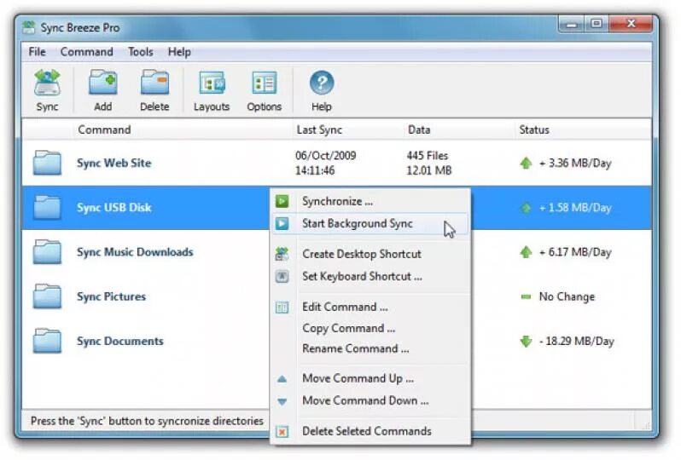Click the 06/Oct/2009 14:11:46 last sync cell
This screenshot has width=681, height=460.
326,163
